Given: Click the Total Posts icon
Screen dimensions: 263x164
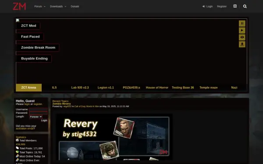Looking at the screenshot, I should pyautogui.click(x=17, y=148).
